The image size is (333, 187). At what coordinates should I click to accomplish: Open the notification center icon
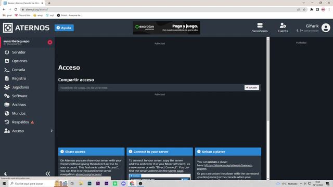click(327, 183)
